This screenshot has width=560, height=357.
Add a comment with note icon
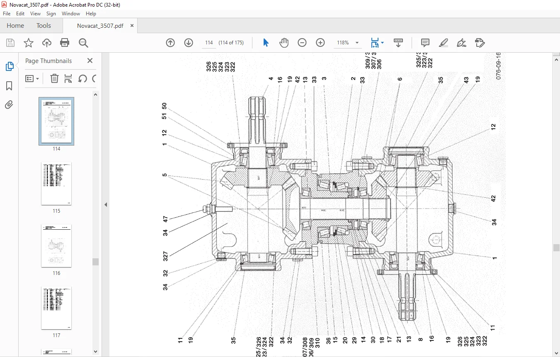click(x=425, y=43)
